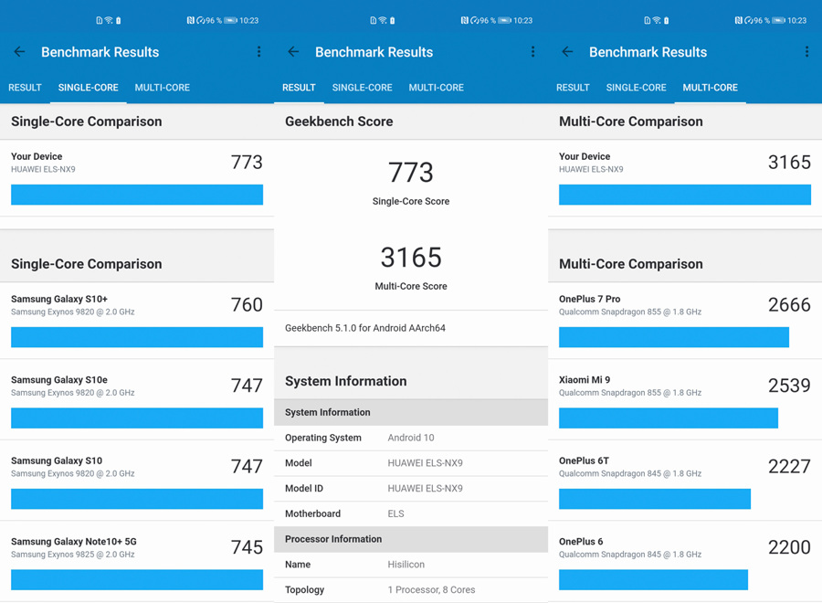The width and height of the screenshot is (822, 603).
Task: Switch to SINGLE-CORE tab in right screen
Action: (x=636, y=88)
